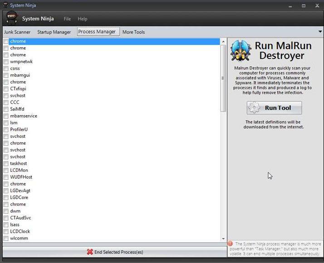Select the wmpnetwk process name
This screenshot has width=324, height=263.
pos(21,62)
